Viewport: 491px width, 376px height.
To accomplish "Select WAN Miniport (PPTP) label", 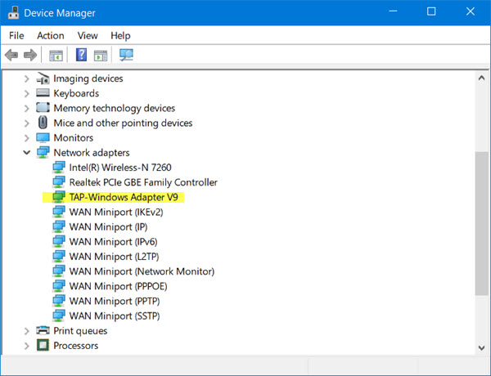I will [x=115, y=301].
